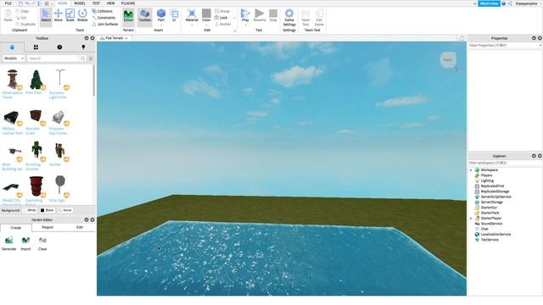Image resolution: width=543 pixels, height=305 pixels.
Task: Activate the Rotate tool
Action: [x=82, y=15]
